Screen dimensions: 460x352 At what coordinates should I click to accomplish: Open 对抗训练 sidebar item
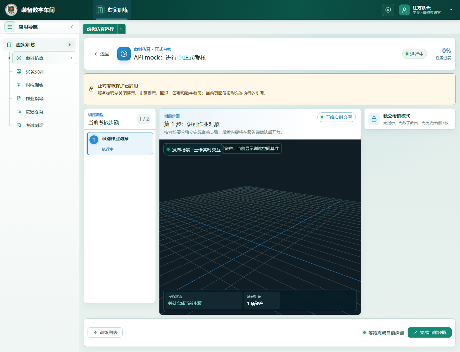pyautogui.click(x=44, y=85)
